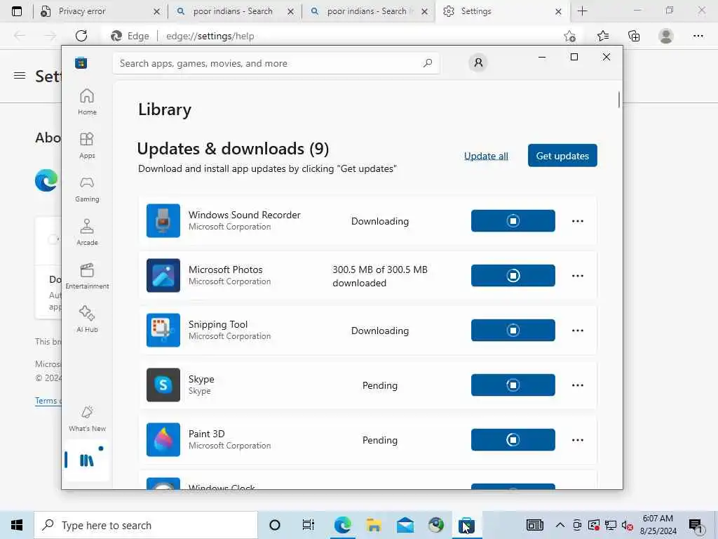This screenshot has height=539, width=718.
Task: Refresh the Edge page
Action: (81, 36)
